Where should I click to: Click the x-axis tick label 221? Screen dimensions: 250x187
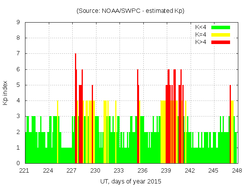click(x=25, y=170)
